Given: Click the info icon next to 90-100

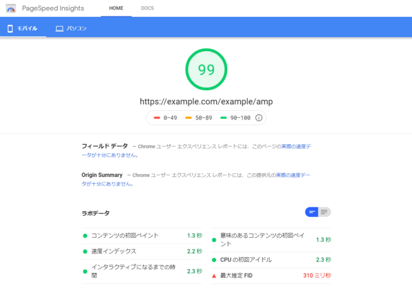Looking at the screenshot, I should click(x=259, y=118).
